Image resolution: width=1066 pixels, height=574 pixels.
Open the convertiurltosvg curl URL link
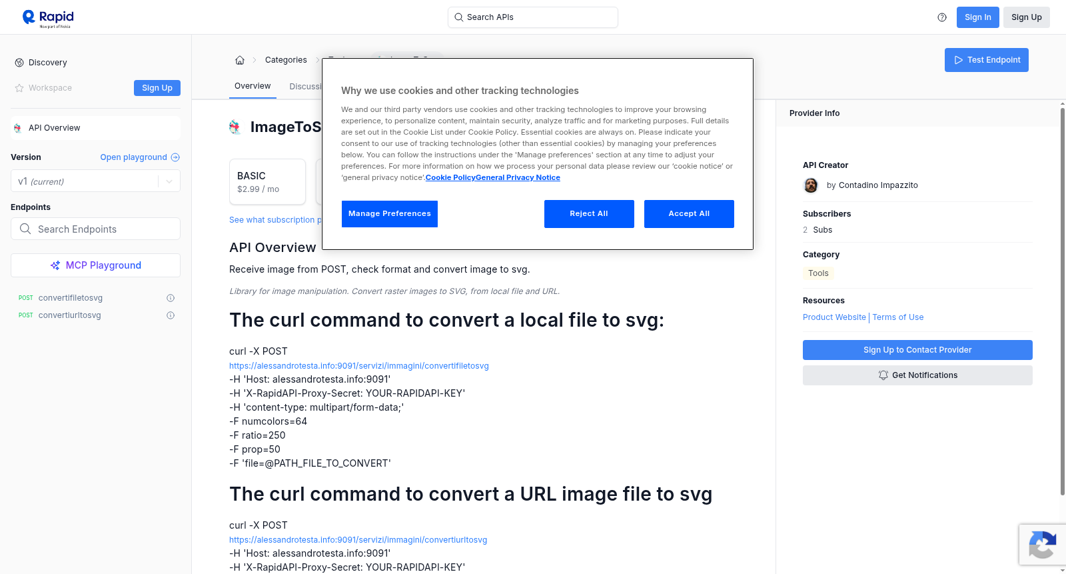pyautogui.click(x=358, y=540)
